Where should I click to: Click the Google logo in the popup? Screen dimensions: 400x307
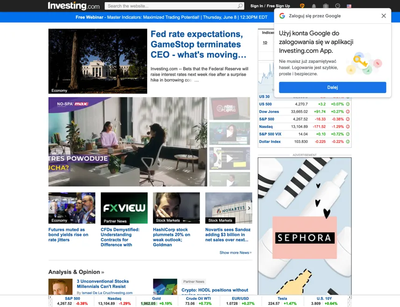pyautogui.click(x=282, y=16)
